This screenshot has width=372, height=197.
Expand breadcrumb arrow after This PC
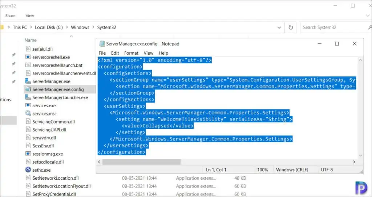point(31,28)
